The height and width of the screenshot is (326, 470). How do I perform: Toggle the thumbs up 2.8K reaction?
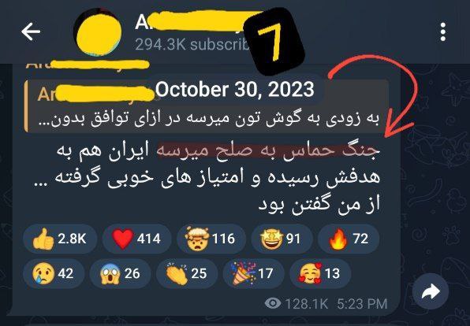pyautogui.click(x=60, y=239)
